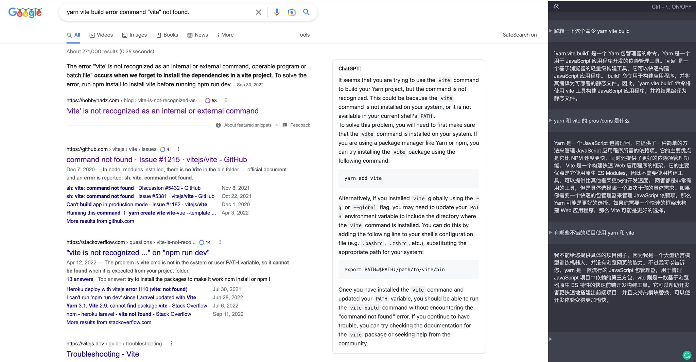
Task: Expand the empty disclosure triangle at sidebar bottom
Action: tap(550, 339)
